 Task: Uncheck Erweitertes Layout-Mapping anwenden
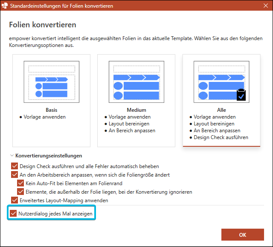pyautogui.click(x=15, y=200)
